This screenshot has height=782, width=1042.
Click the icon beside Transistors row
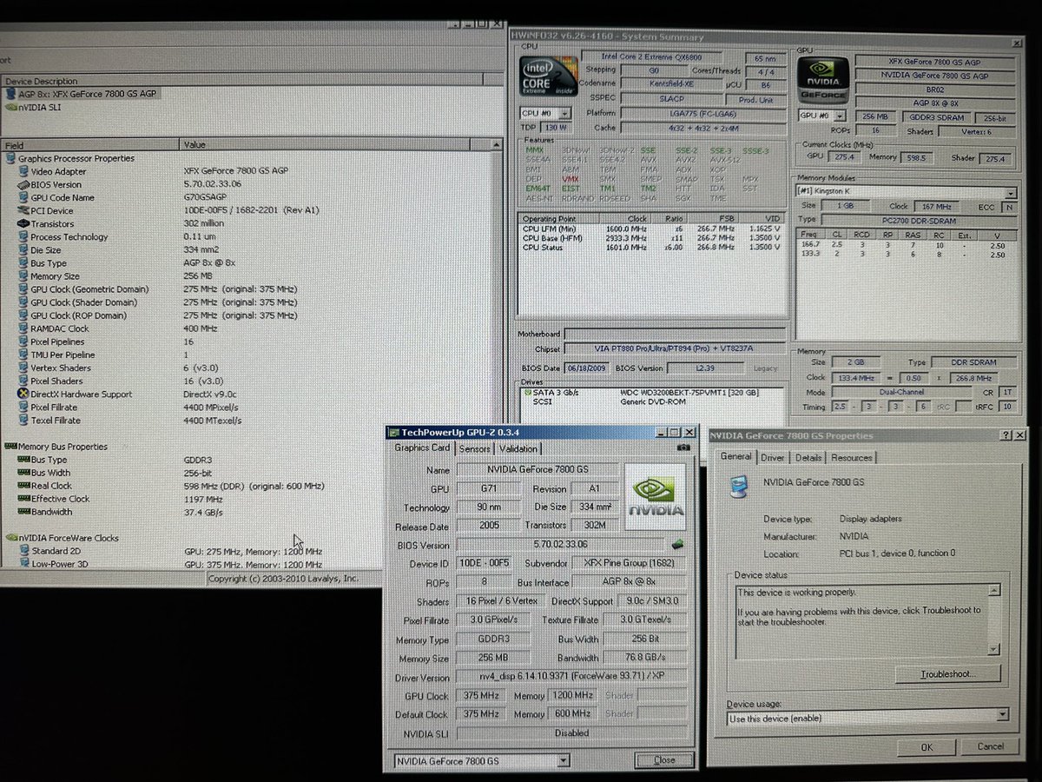click(x=23, y=223)
